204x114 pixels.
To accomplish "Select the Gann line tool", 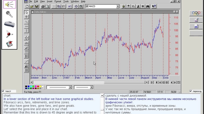I will click(26, 61).
